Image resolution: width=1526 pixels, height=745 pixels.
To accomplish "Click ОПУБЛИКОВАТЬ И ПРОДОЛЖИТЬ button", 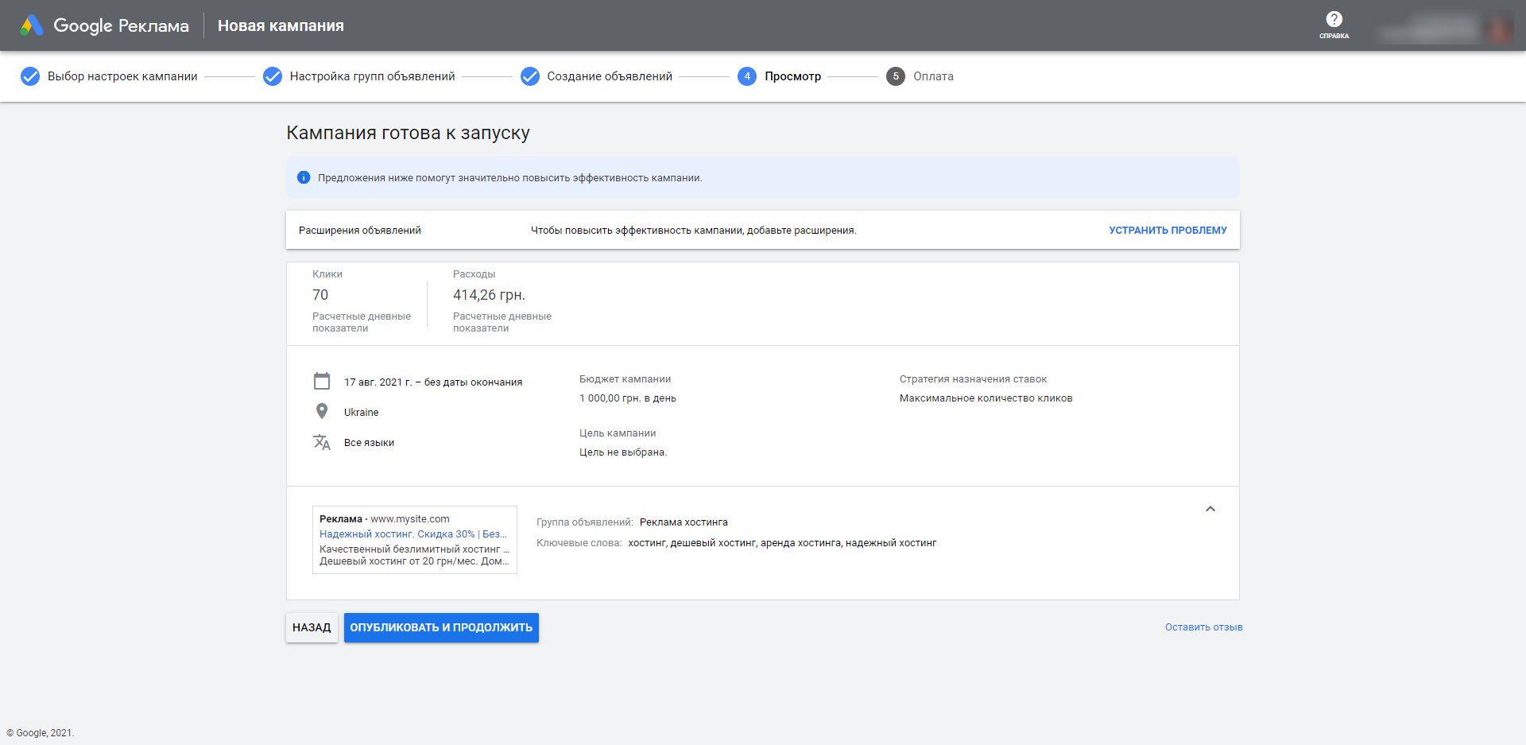I will [x=441, y=627].
